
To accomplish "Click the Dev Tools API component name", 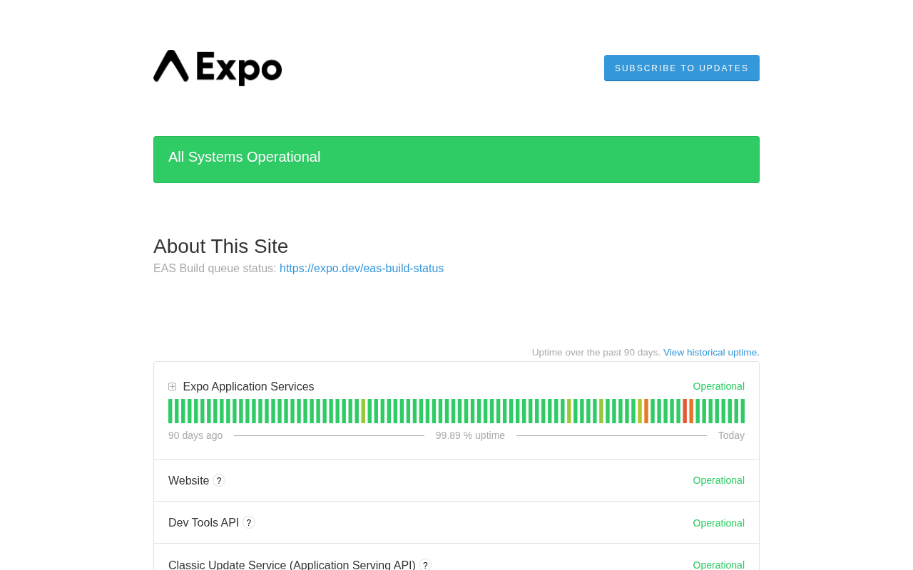I will pyautogui.click(x=204, y=523).
